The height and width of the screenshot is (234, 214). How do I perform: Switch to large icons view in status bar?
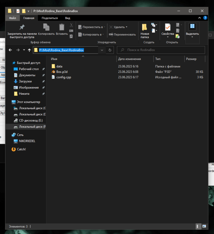[204, 226]
